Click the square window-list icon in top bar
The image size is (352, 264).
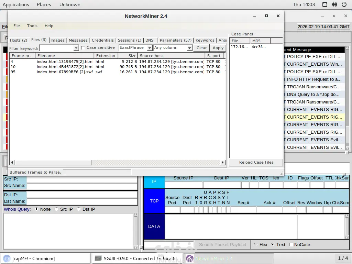pyautogui.click(x=325, y=4)
